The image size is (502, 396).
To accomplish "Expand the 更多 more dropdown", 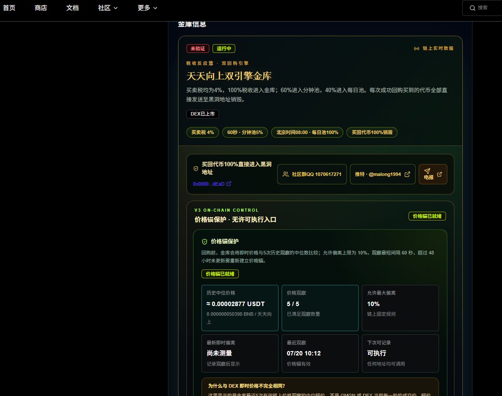I will (x=147, y=7).
